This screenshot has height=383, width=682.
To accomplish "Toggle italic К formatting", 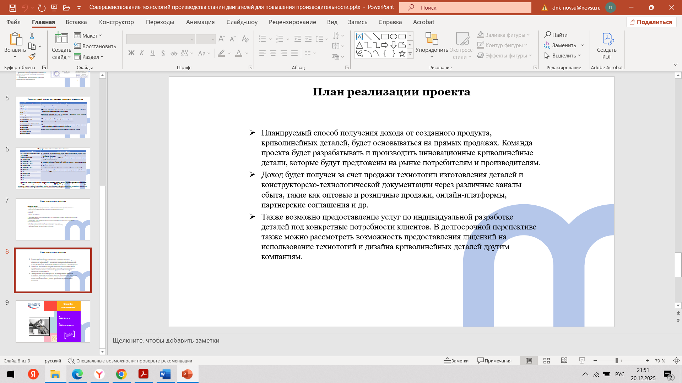I will [x=142, y=53].
